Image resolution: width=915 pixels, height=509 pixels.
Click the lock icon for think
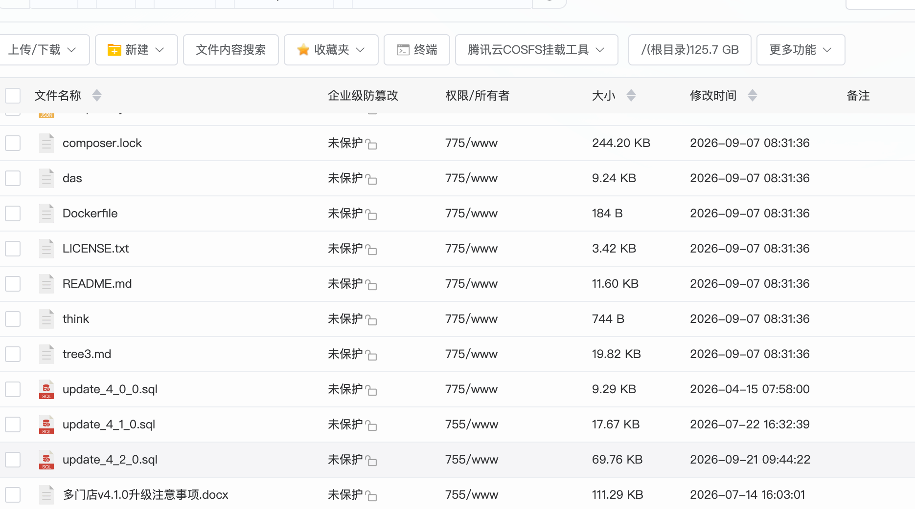371,320
